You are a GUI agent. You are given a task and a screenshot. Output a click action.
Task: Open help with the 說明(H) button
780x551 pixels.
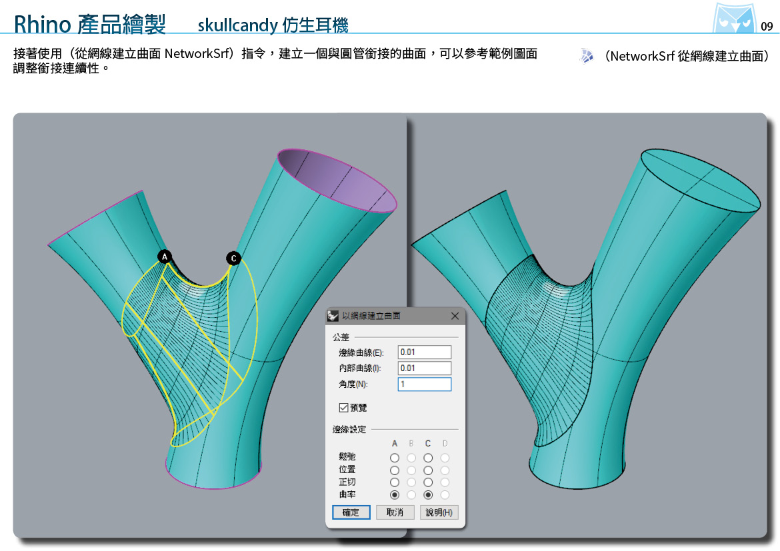click(439, 512)
